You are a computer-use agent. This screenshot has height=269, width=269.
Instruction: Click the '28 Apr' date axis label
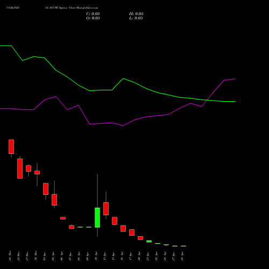182,256
